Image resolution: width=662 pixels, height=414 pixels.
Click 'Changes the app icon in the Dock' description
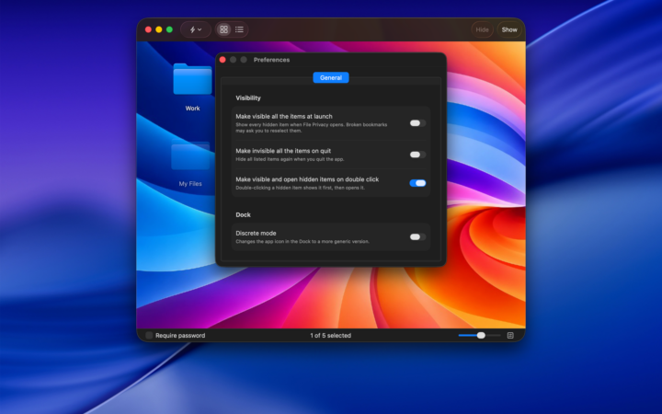point(302,242)
